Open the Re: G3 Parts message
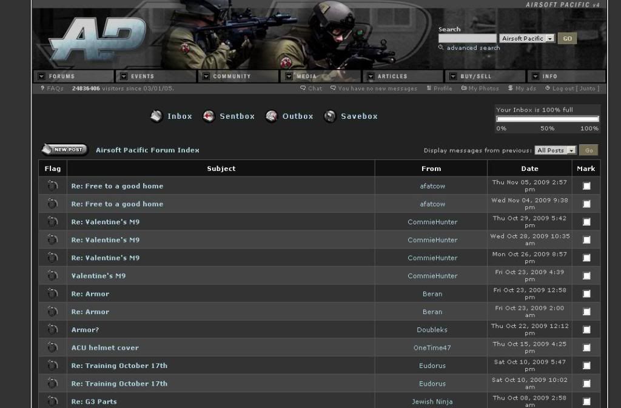The width and height of the screenshot is (621, 408). pyautogui.click(x=94, y=401)
